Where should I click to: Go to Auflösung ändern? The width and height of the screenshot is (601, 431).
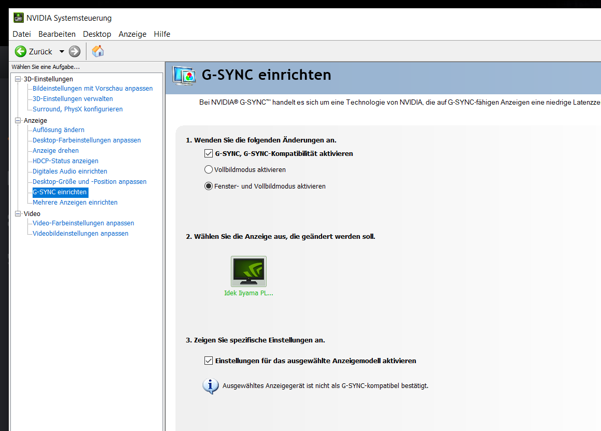pyautogui.click(x=58, y=130)
